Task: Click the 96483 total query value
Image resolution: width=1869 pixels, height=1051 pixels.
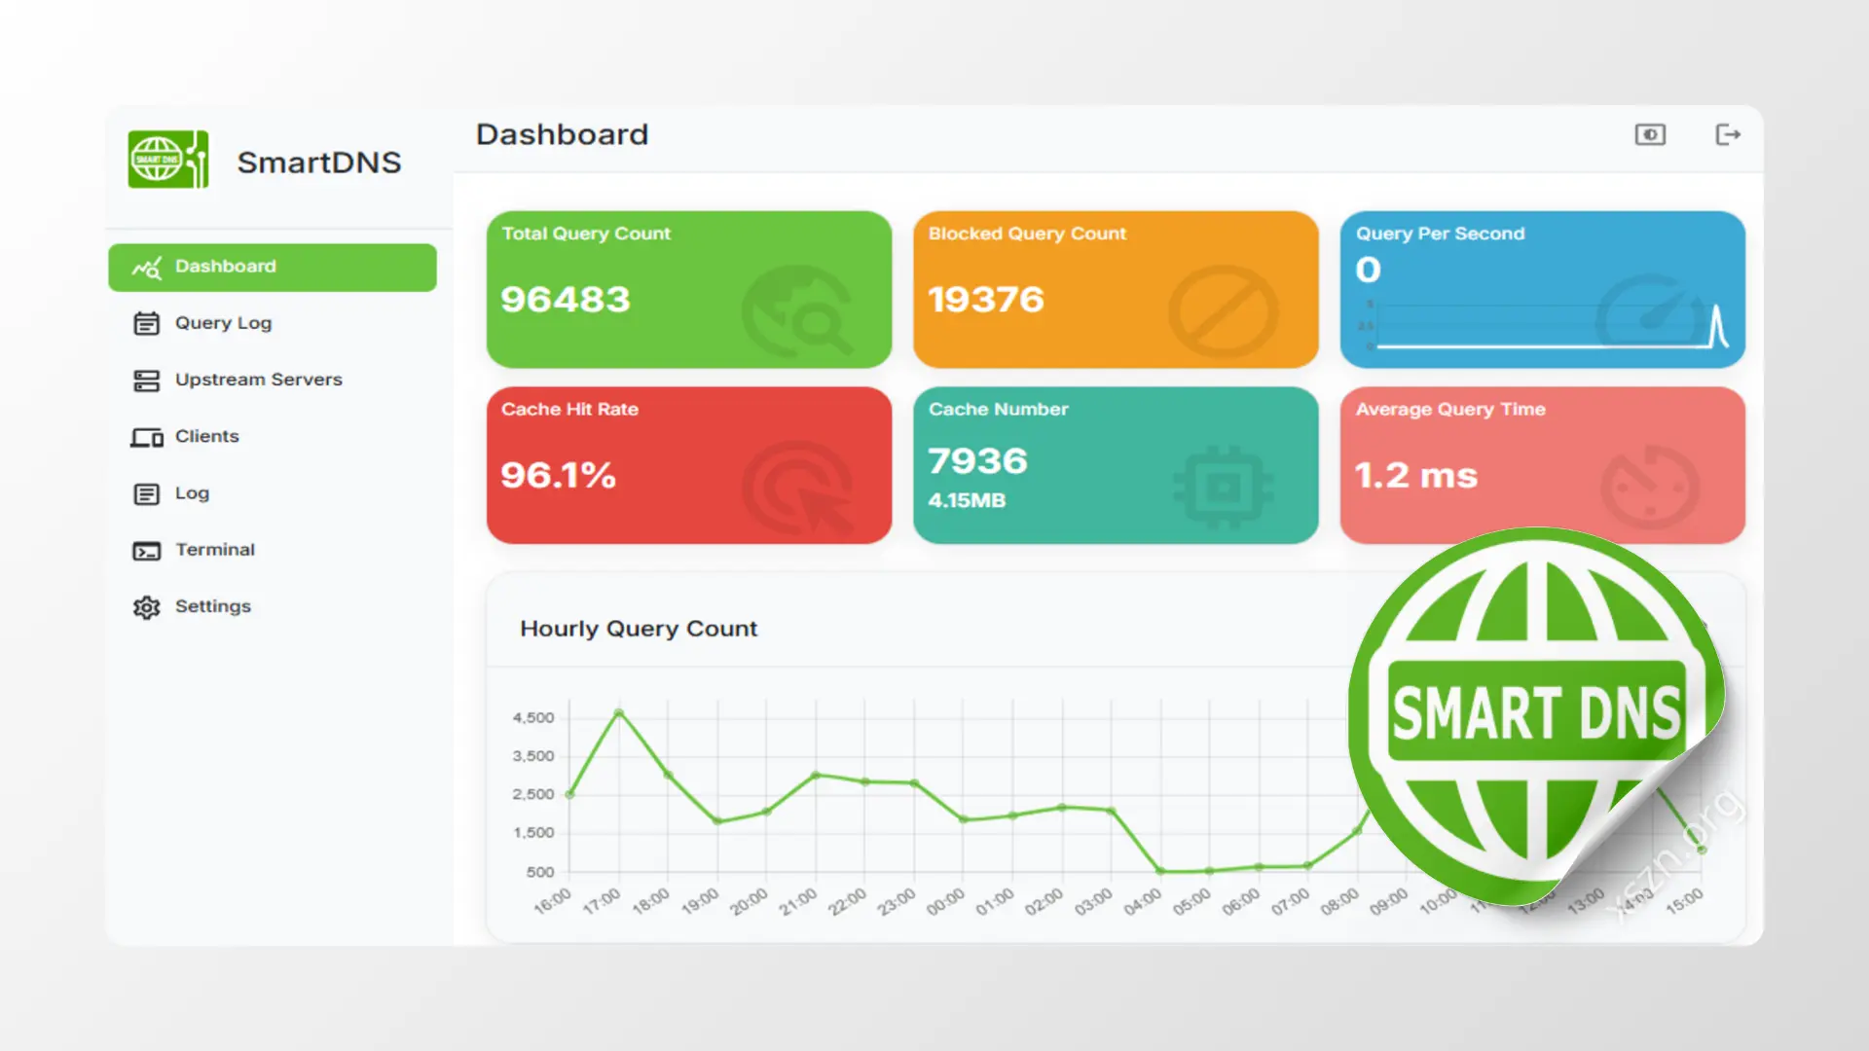Action: click(x=566, y=300)
